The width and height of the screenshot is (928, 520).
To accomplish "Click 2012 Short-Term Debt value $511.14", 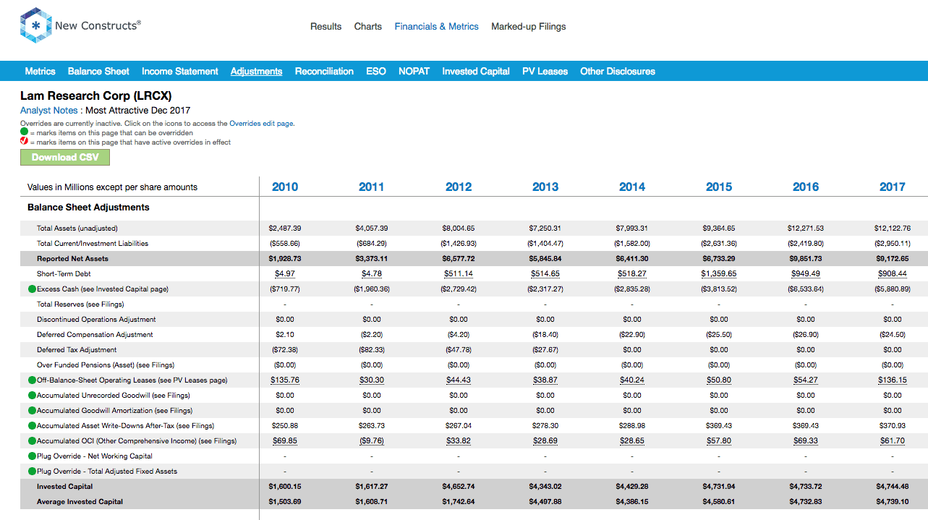I will click(x=459, y=274).
